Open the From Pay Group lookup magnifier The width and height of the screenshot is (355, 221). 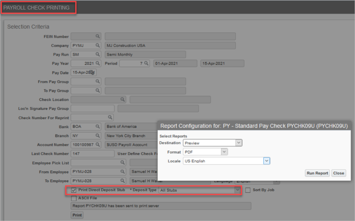(x=98, y=81)
